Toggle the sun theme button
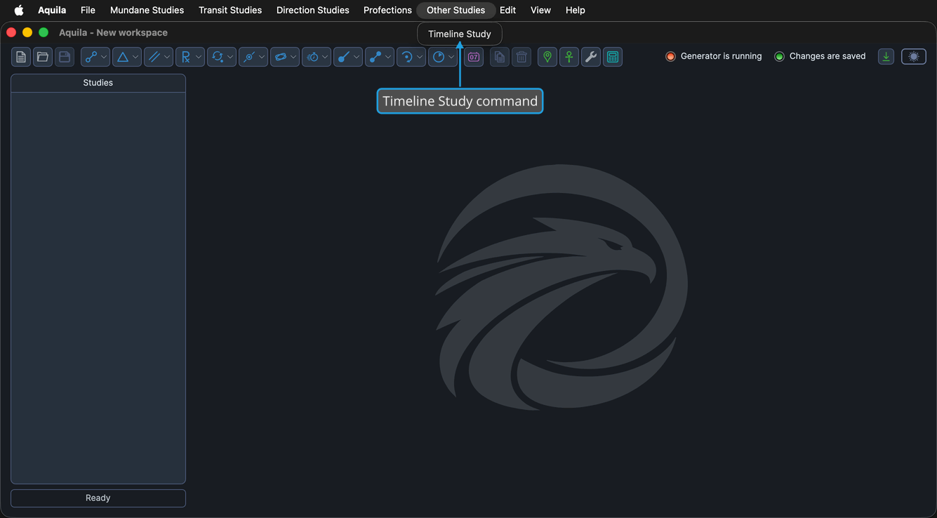This screenshot has height=518, width=937. click(914, 57)
